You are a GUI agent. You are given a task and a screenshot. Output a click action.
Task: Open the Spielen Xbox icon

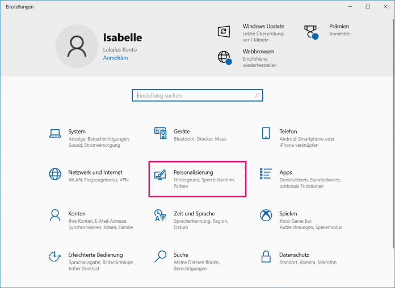(x=266, y=215)
